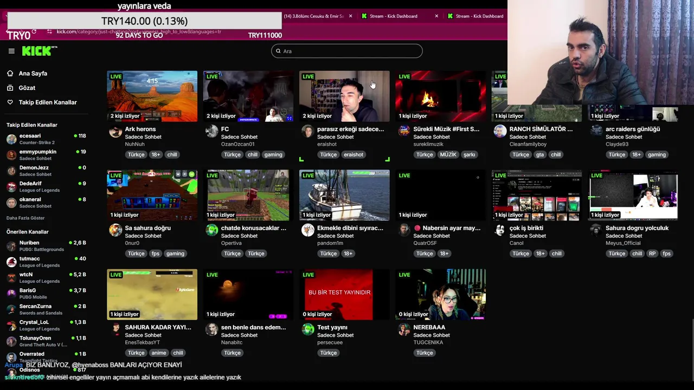Open TUGCENIKA channel name link
This screenshot has width=694, height=390.
point(428,342)
